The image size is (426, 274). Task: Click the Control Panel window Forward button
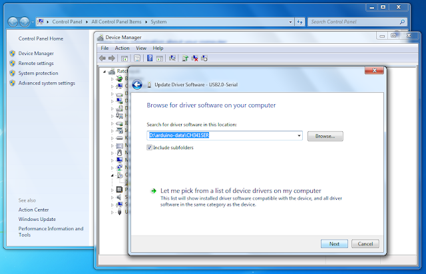pyautogui.click(x=25, y=22)
